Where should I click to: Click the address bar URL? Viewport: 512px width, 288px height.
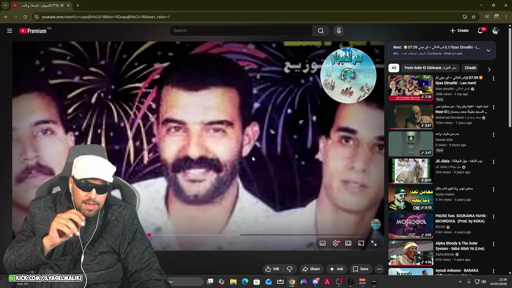[106, 17]
